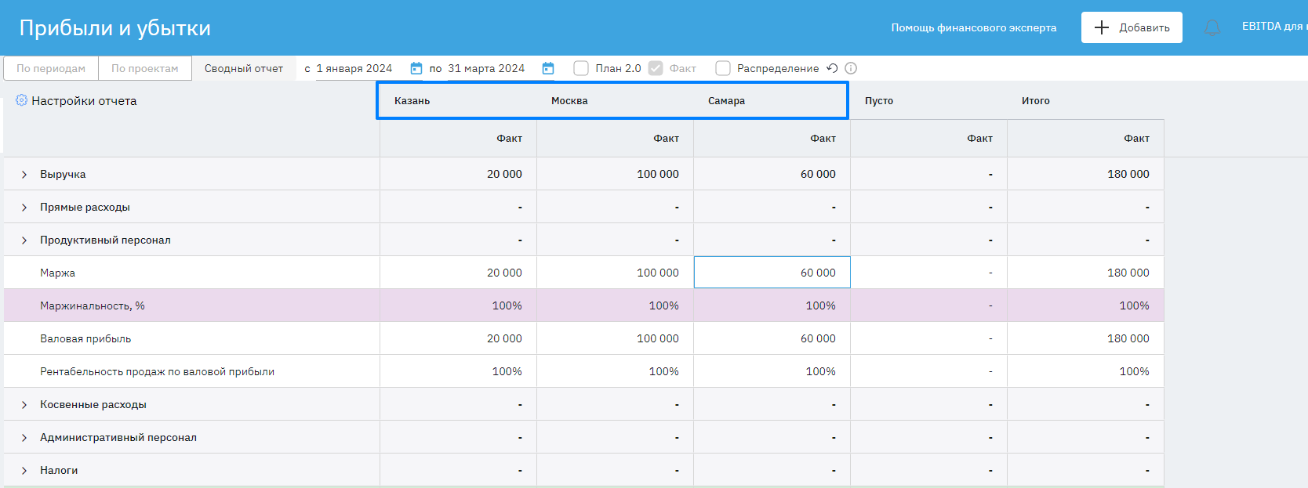1308x488 pixels.
Task: Switch to the По проектам tab
Action: pos(145,68)
